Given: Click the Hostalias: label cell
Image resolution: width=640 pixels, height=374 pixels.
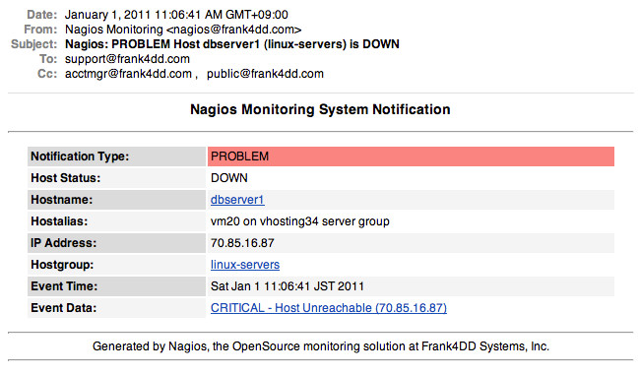Looking at the screenshot, I should click(x=116, y=221).
